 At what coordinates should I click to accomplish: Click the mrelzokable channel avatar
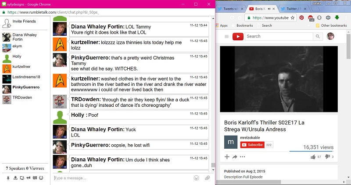click(231, 142)
